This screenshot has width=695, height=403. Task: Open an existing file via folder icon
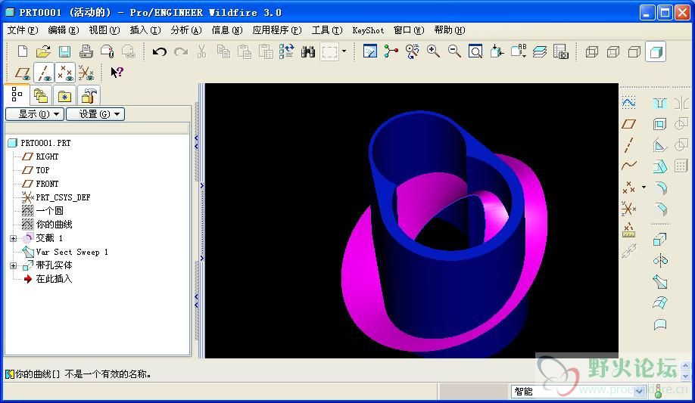pyautogui.click(x=43, y=52)
